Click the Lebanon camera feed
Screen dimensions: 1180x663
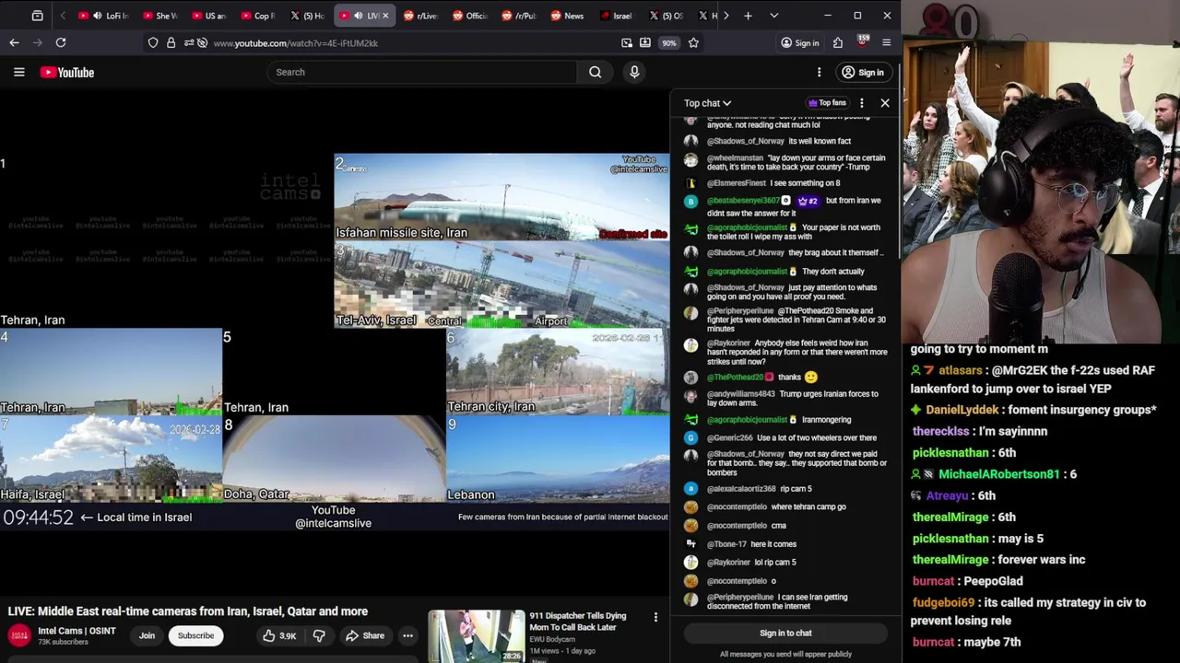(x=558, y=459)
